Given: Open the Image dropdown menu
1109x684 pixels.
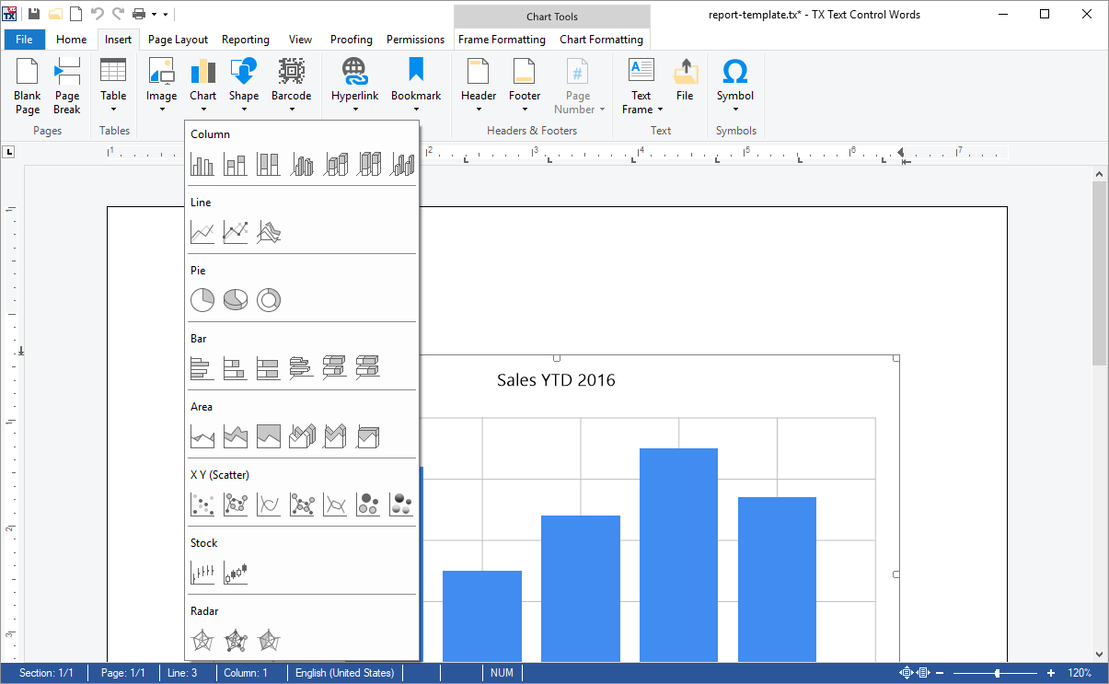Looking at the screenshot, I should [x=161, y=86].
